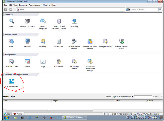Open the Licensing icon
Image resolution: width=164 pixels, height=121 pixels.
point(43,41)
